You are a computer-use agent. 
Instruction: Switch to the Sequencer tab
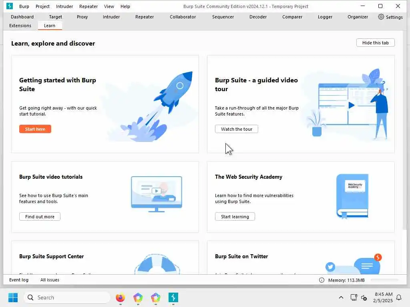[x=223, y=17]
